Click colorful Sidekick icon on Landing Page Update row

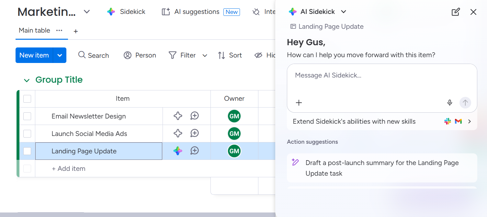[178, 151]
